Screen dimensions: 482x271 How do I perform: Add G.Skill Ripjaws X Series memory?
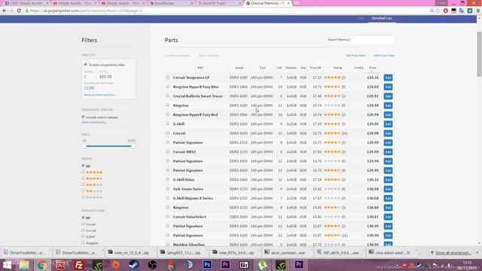coord(388,198)
